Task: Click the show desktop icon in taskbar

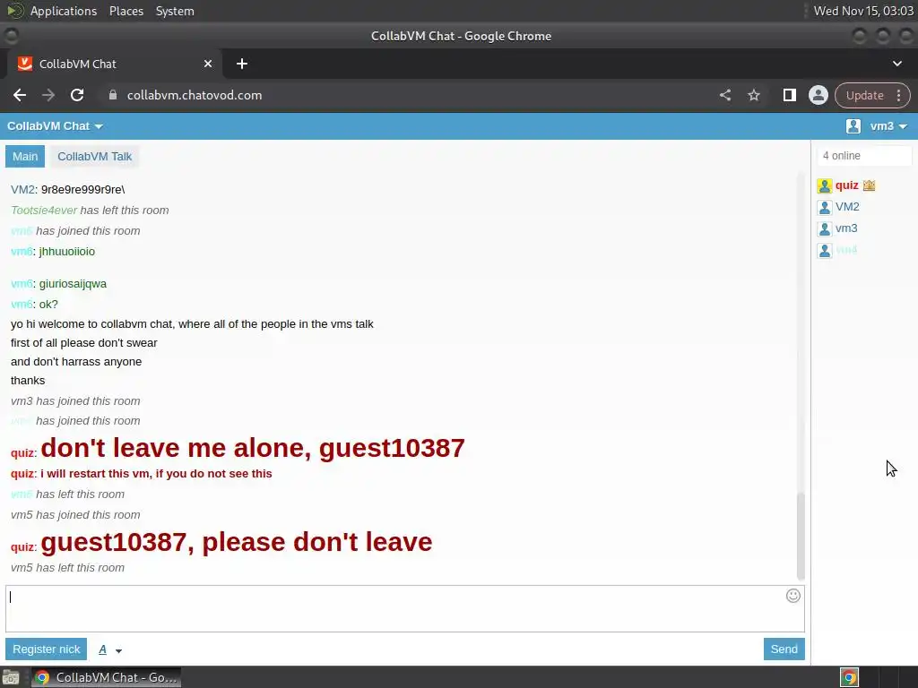Action: pos(11,677)
